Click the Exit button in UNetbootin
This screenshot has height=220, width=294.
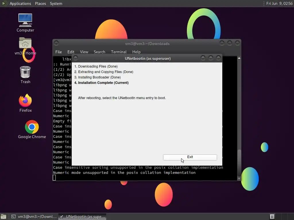pyautogui.click(x=190, y=157)
